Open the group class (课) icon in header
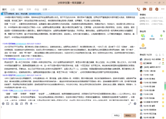 click(151, 9)
